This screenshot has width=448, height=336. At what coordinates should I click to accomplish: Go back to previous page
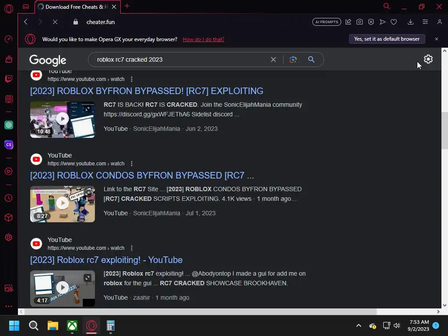coord(26,22)
